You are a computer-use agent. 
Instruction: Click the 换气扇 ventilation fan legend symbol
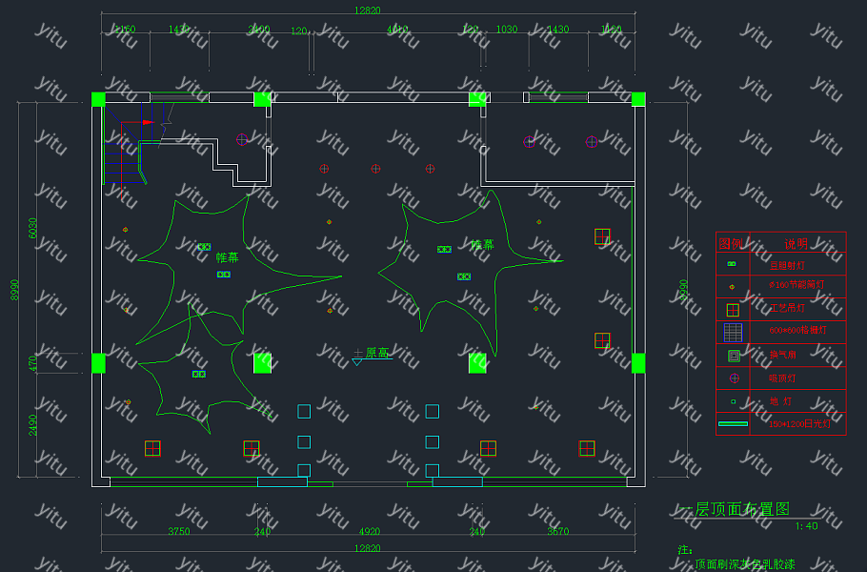click(734, 356)
